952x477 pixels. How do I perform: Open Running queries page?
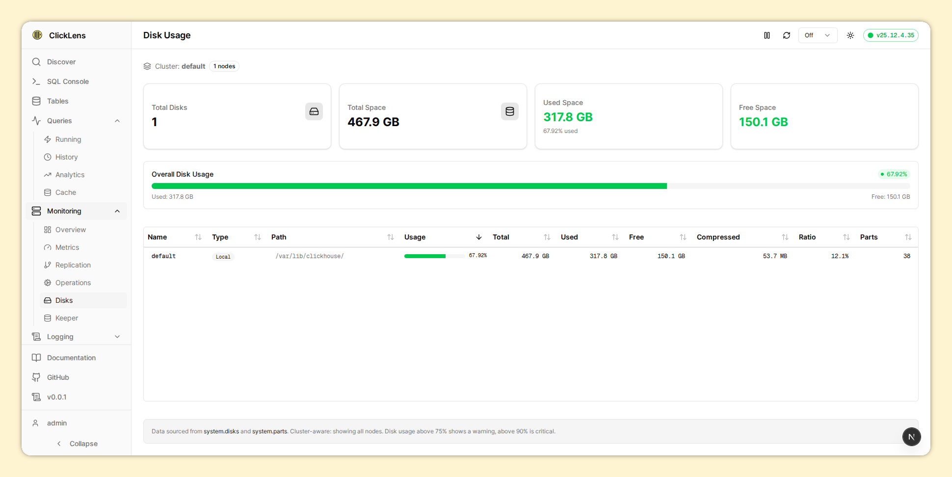[68, 139]
